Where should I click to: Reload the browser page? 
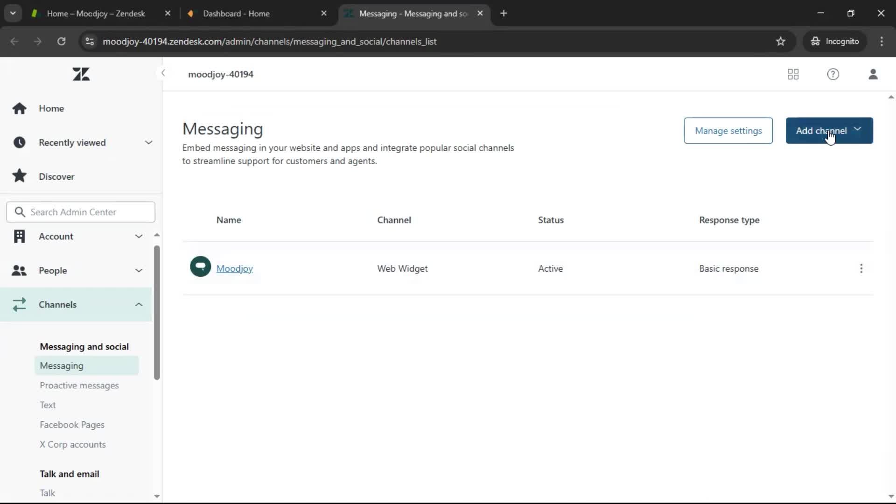coord(61,41)
